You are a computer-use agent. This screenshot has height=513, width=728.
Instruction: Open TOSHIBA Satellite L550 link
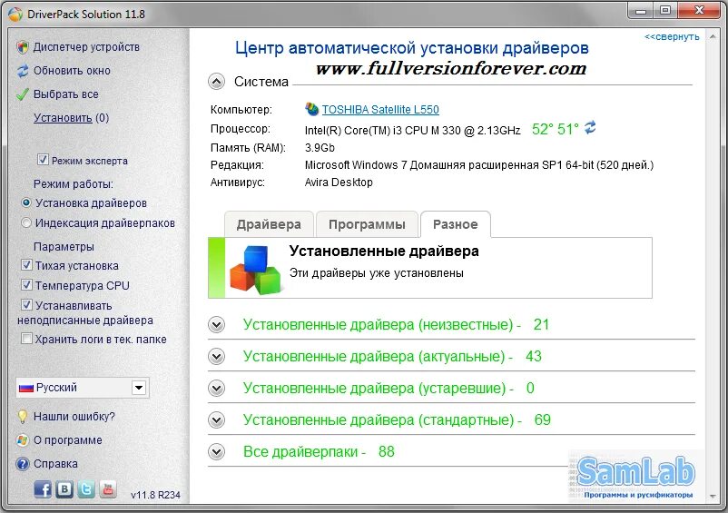click(380, 110)
